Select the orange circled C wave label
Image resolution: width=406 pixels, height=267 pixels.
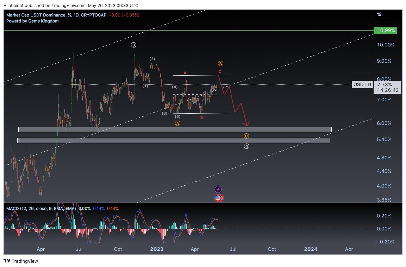pyautogui.click(x=246, y=136)
